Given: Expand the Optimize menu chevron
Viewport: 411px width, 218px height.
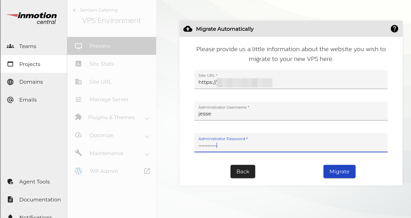Looking at the screenshot, I should click(147, 136).
